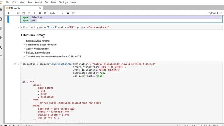Click the 'Filter Click Stream' heading
Screen dimensions: 224x126
tap(33, 35)
